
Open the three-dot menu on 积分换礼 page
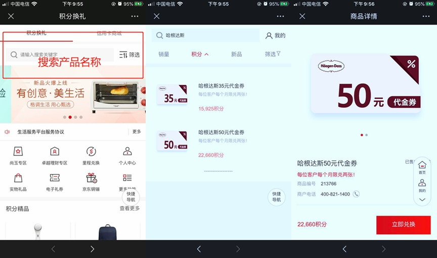(x=135, y=17)
